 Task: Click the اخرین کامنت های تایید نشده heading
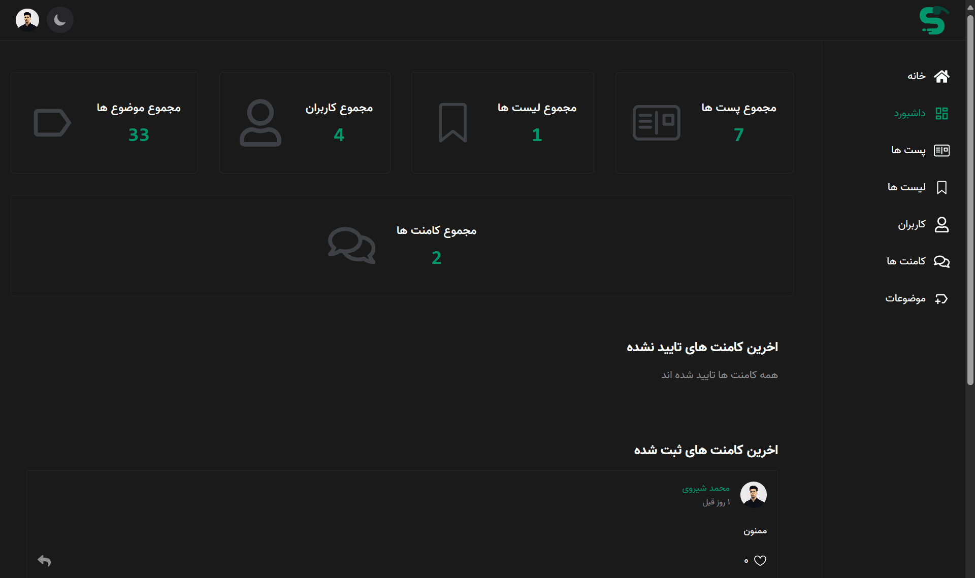(702, 347)
